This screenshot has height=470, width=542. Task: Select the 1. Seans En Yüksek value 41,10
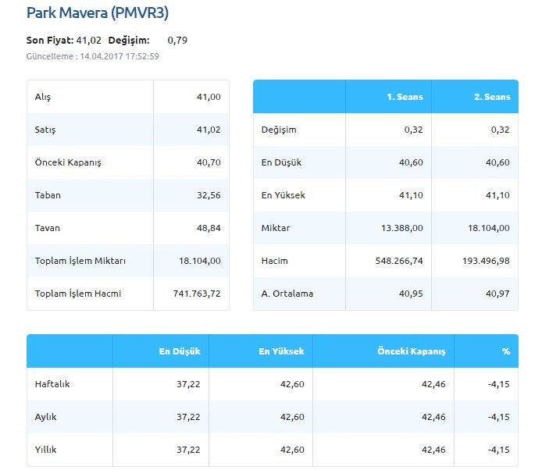411,195
